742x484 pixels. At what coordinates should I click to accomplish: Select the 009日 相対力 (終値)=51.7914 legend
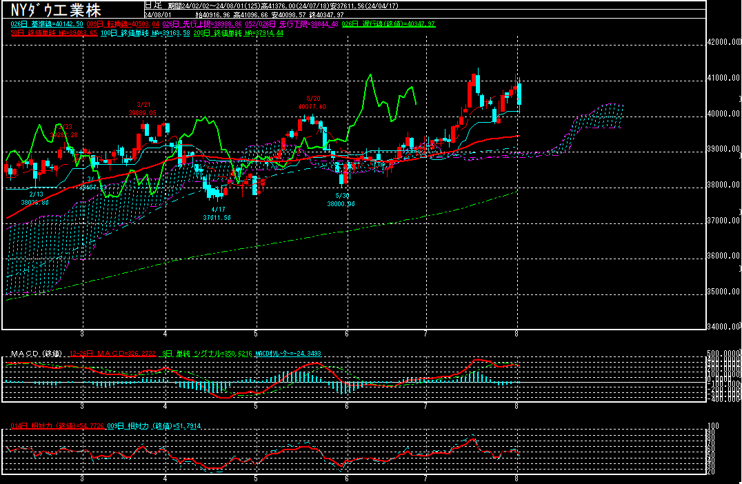(154, 426)
